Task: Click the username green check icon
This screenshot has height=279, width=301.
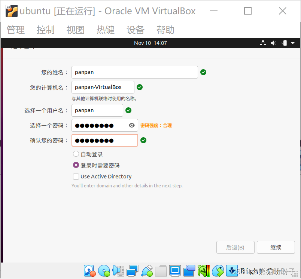Action: pyautogui.click(x=128, y=110)
